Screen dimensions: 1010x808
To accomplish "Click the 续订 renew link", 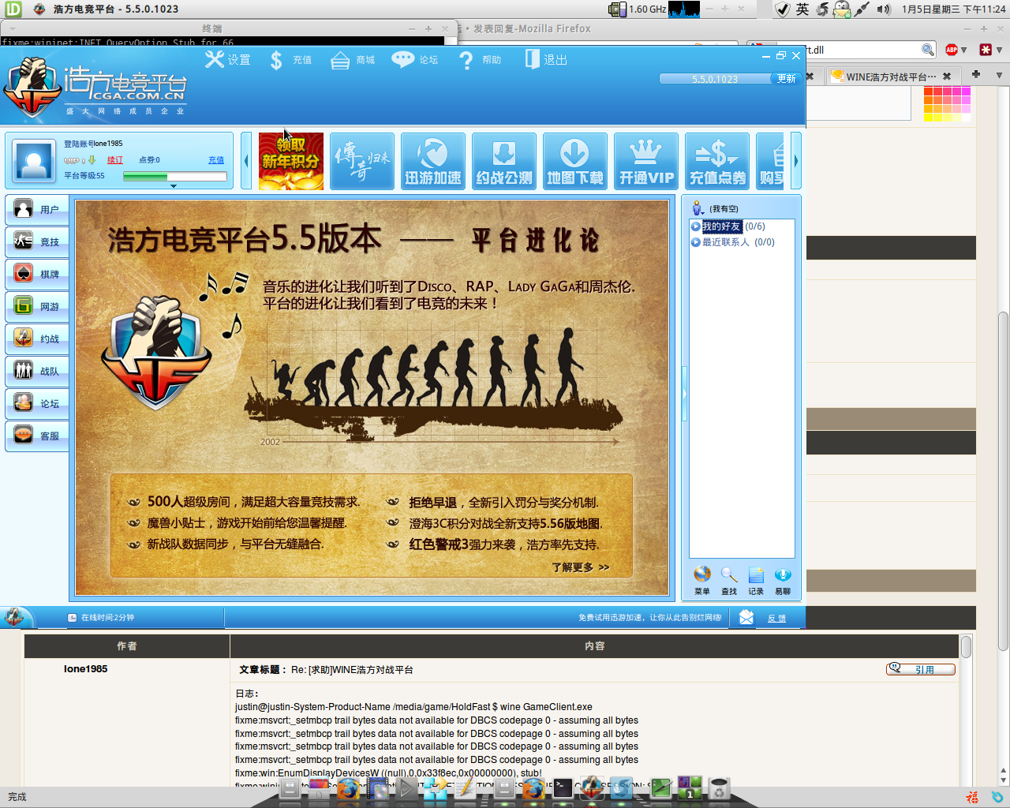I will [115, 160].
